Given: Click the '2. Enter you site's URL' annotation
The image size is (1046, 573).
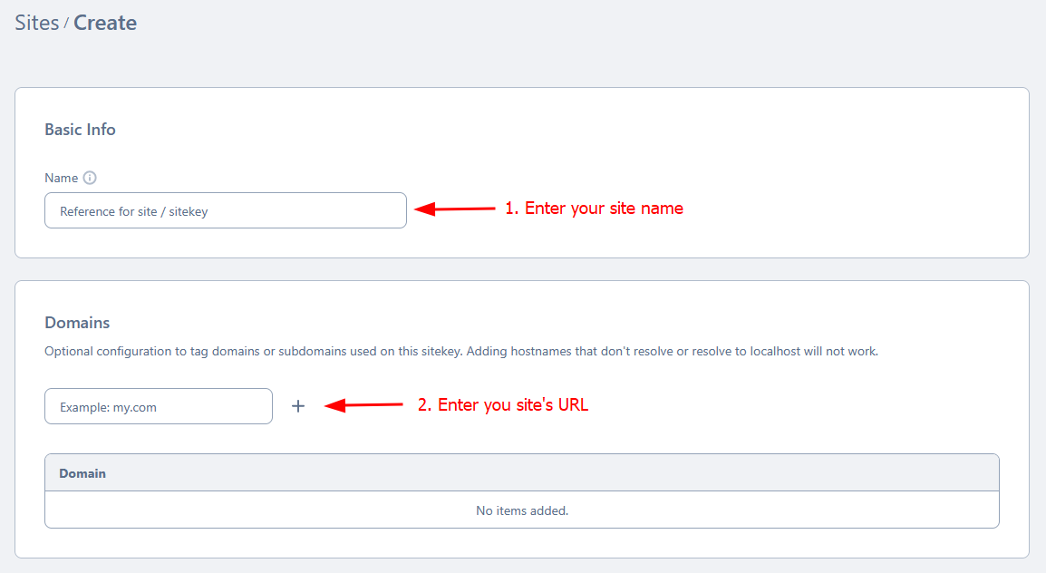Looking at the screenshot, I should 503,405.
